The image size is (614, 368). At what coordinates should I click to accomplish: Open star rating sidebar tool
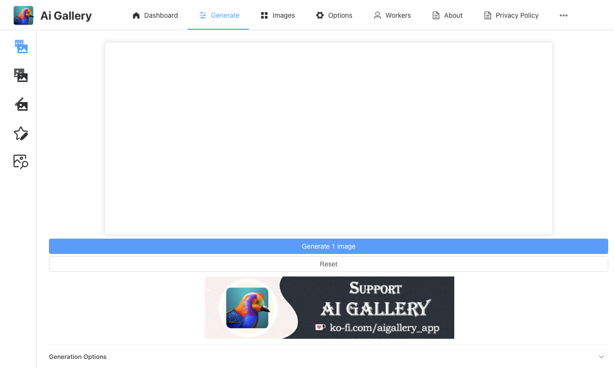pyautogui.click(x=21, y=133)
